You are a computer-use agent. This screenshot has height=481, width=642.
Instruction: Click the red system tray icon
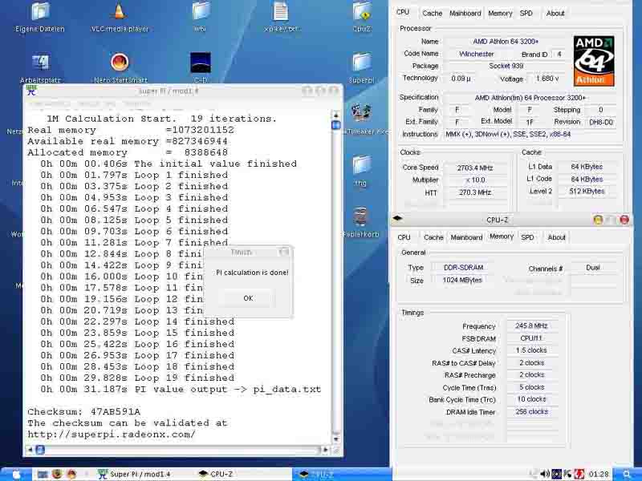coord(579,474)
